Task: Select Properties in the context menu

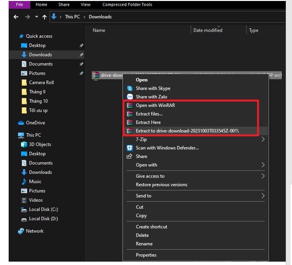Action: click(x=146, y=255)
